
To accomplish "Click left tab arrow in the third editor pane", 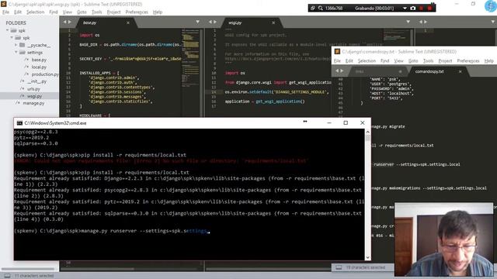I will [421, 22].
